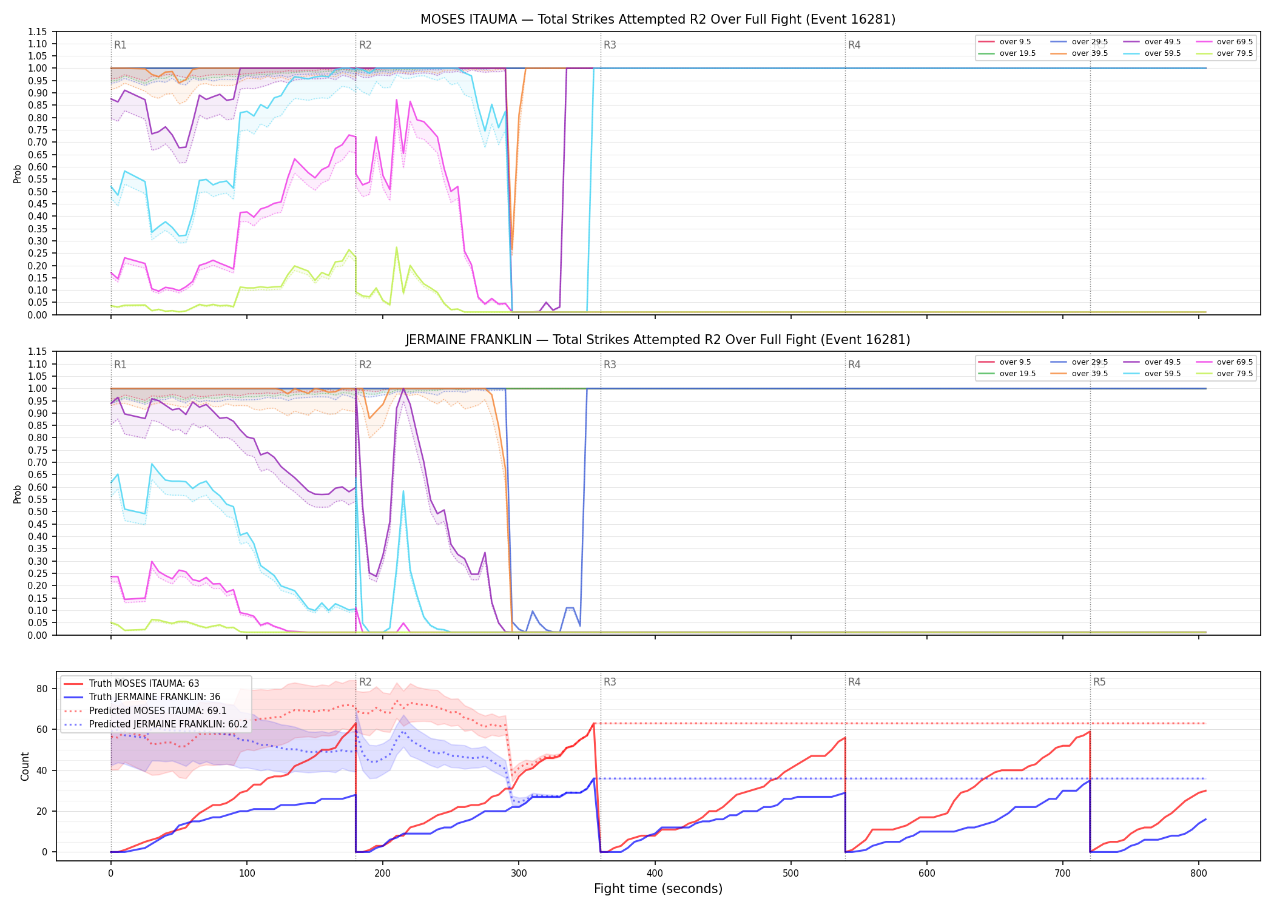
Task: Click the 0.50 tick in the Jermaine Franklin chart
Action: 37,512
